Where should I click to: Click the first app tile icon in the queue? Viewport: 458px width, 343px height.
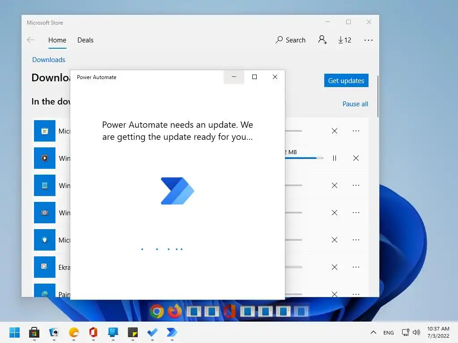click(x=45, y=131)
